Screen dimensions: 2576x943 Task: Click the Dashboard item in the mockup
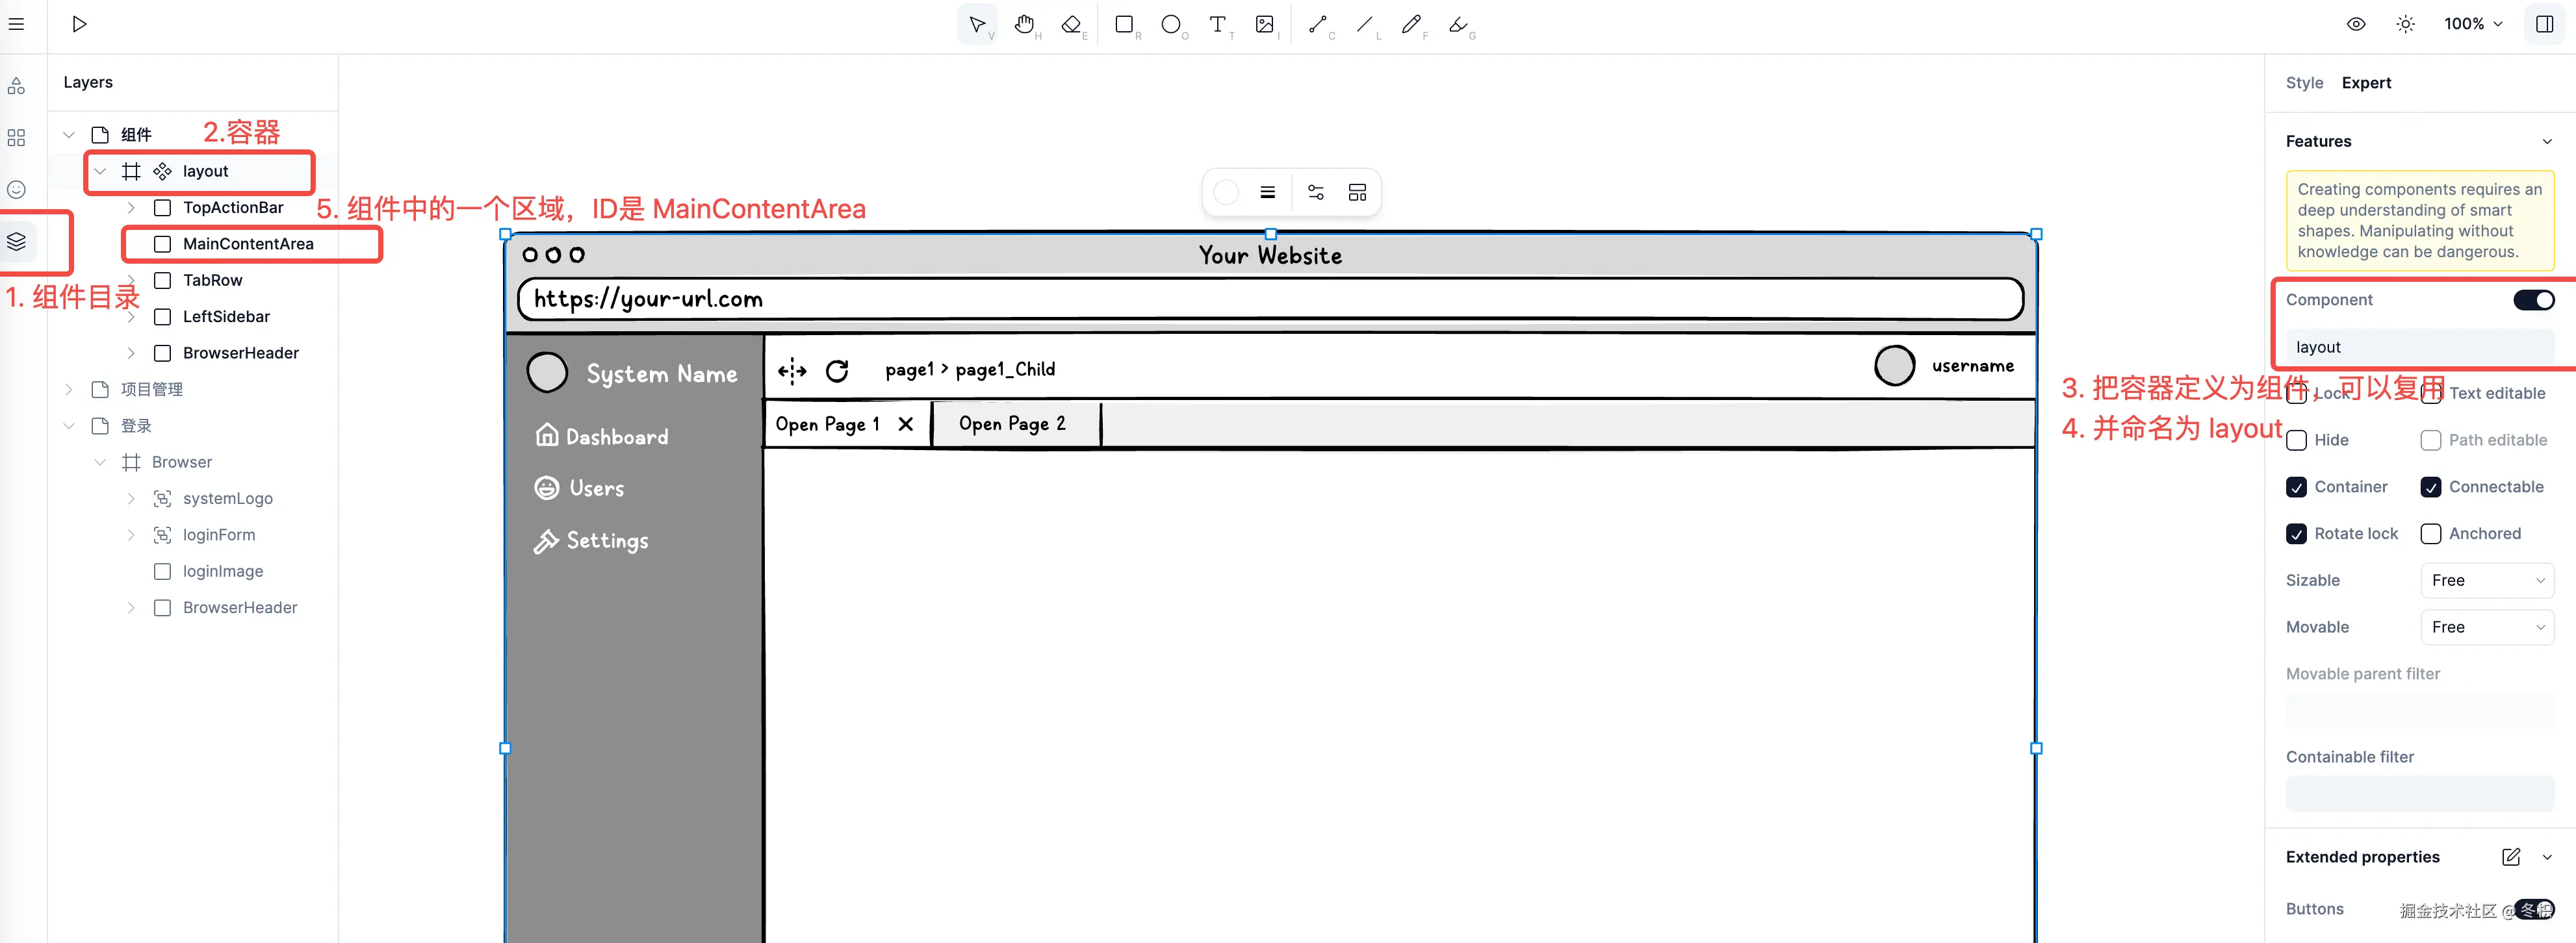point(602,436)
